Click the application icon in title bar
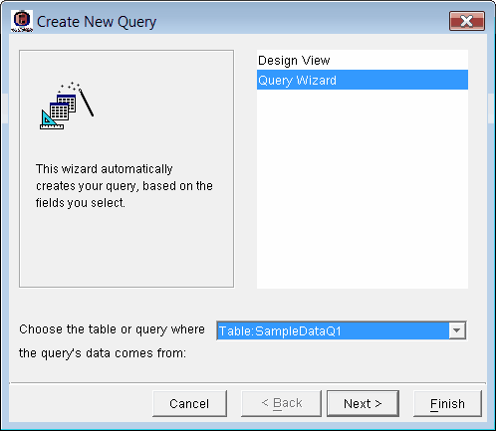Screen dimensions: 496x431 pos(22,21)
